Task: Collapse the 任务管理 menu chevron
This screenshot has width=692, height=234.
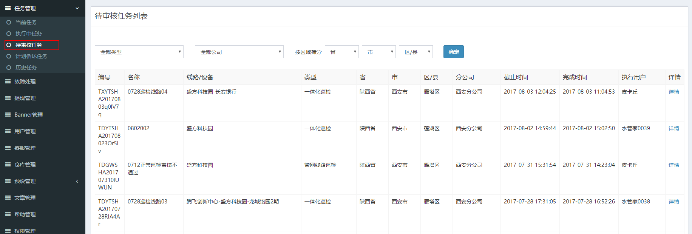Action: (77, 8)
